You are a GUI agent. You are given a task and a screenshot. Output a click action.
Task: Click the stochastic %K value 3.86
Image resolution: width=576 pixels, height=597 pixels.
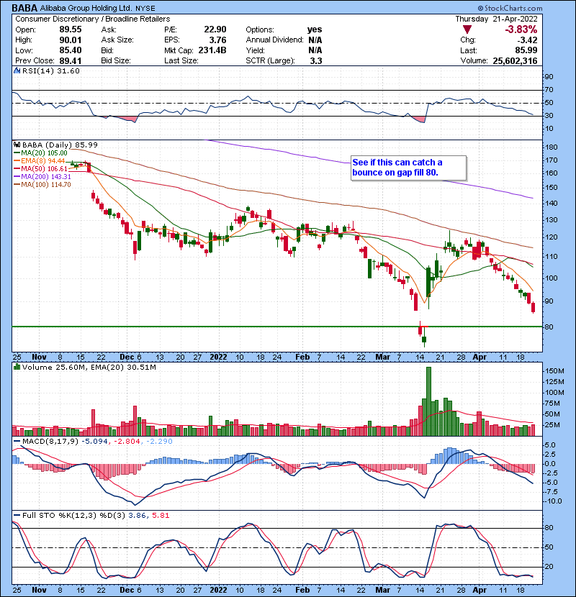coord(137,516)
